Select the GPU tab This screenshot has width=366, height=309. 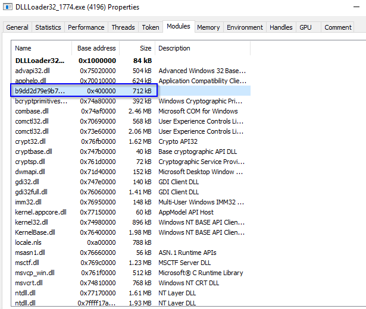pos(305,27)
